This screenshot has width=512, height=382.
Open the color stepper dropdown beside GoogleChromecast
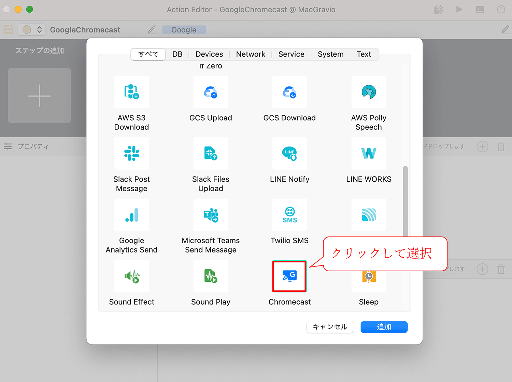tap(31, 30)
